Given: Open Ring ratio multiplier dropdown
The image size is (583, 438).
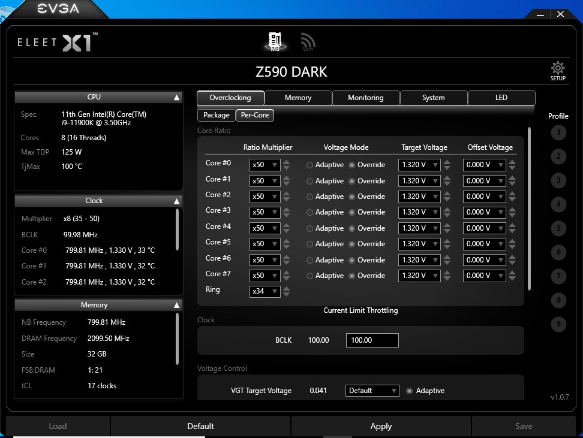Looking at the screenshot, I should 265,291.
